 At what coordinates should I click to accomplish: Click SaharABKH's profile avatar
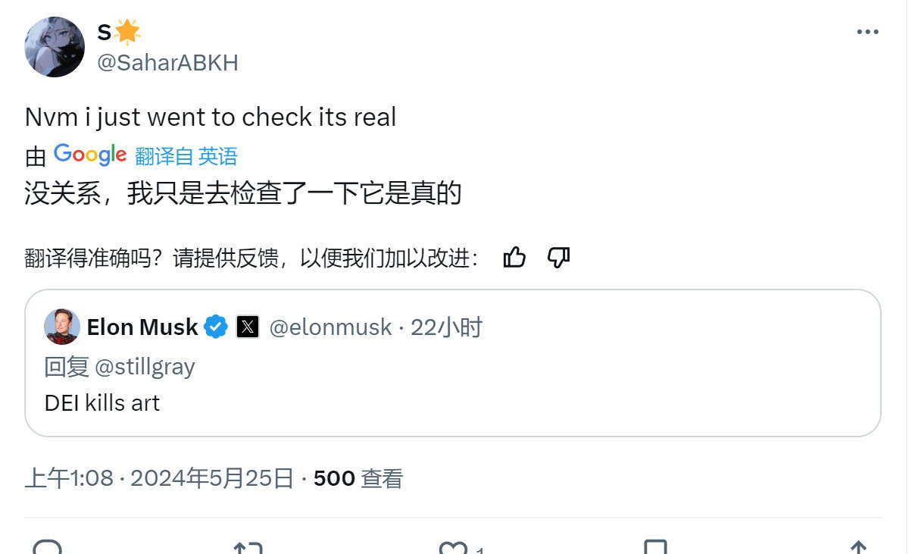coord(55,47)
